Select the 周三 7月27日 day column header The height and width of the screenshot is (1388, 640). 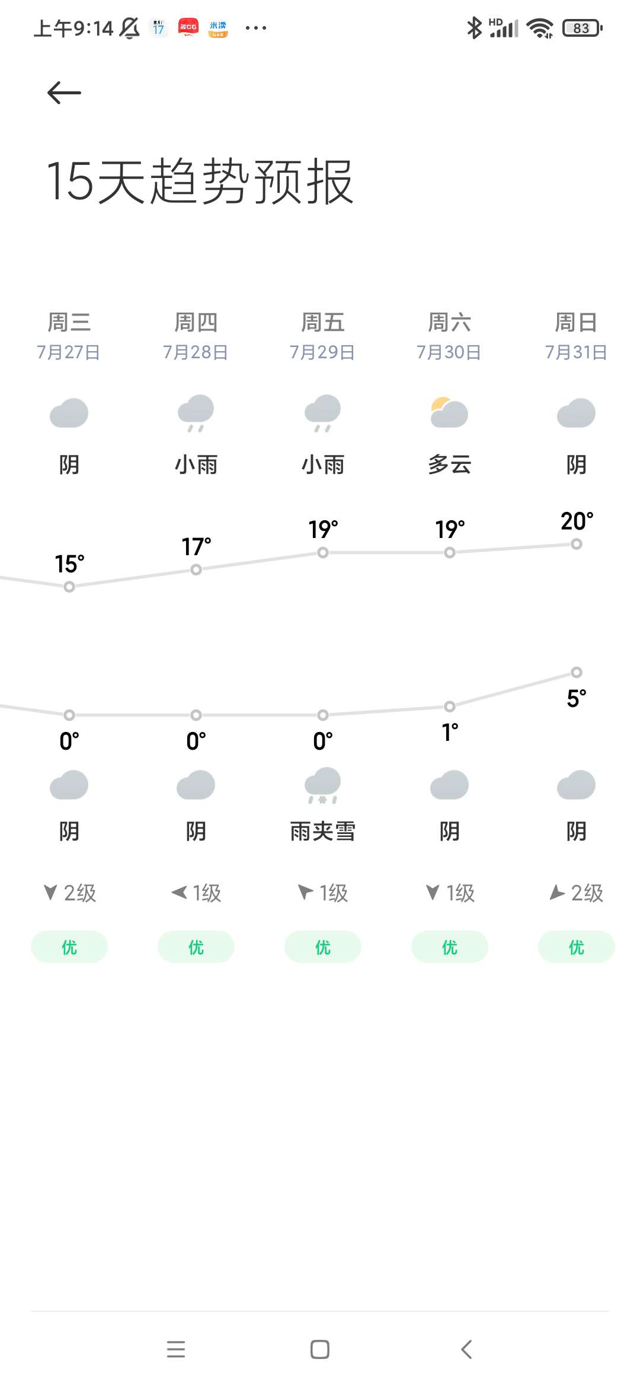[x=69, y=336]
